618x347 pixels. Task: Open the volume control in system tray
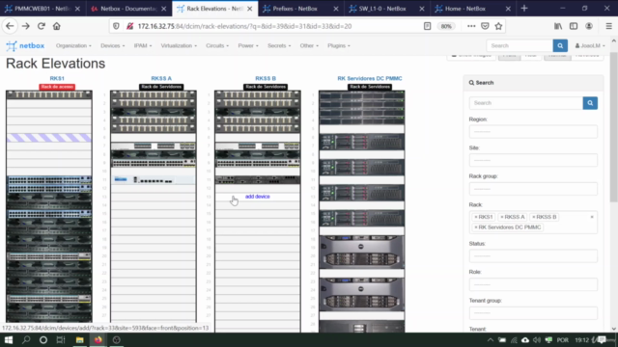click(x=537, y=340)
